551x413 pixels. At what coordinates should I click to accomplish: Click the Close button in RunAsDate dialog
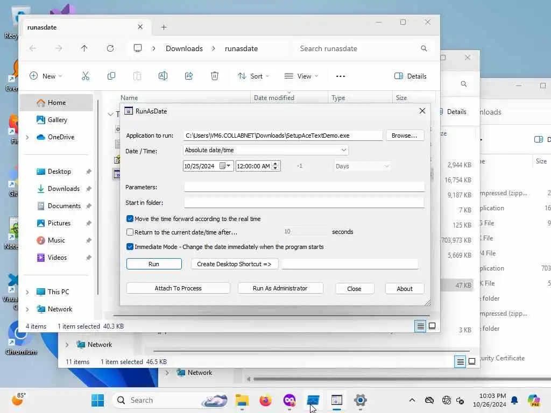tap(354, 288)
